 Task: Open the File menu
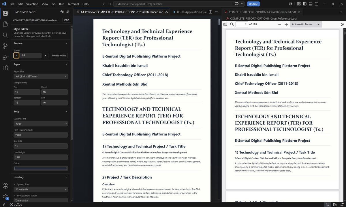[12, 4]
